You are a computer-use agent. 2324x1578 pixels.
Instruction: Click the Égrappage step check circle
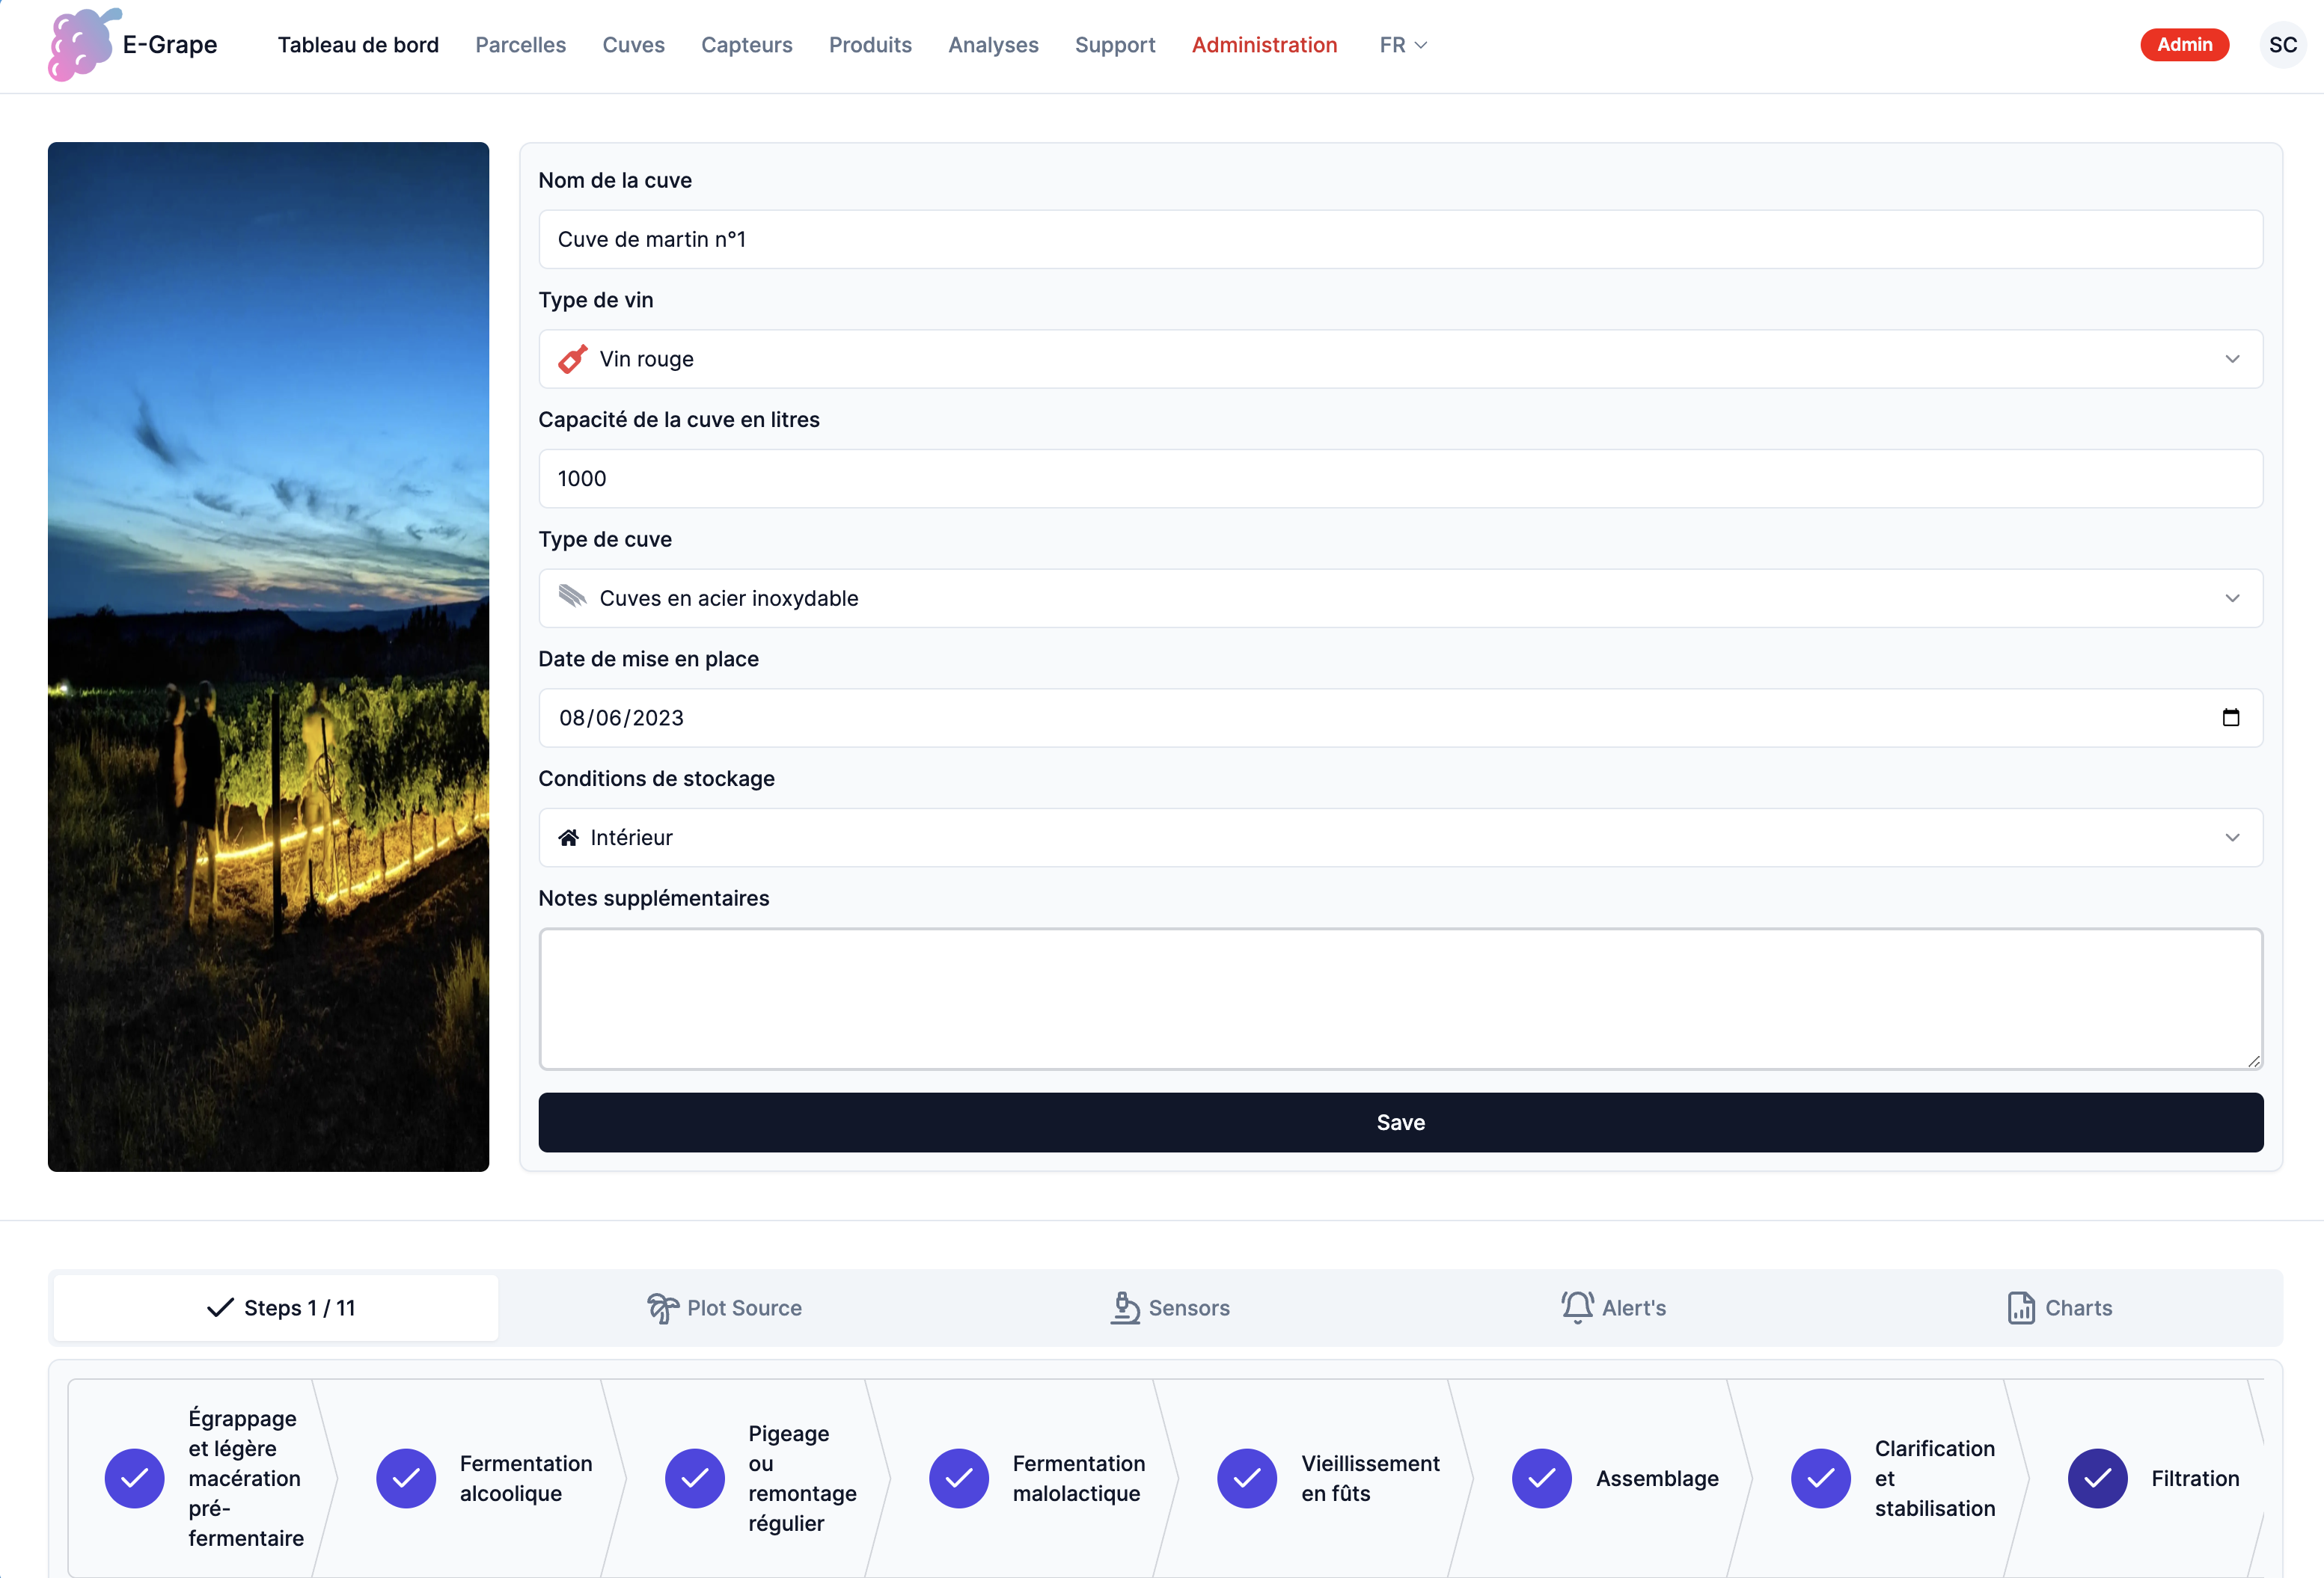(x=135, y=1478)
